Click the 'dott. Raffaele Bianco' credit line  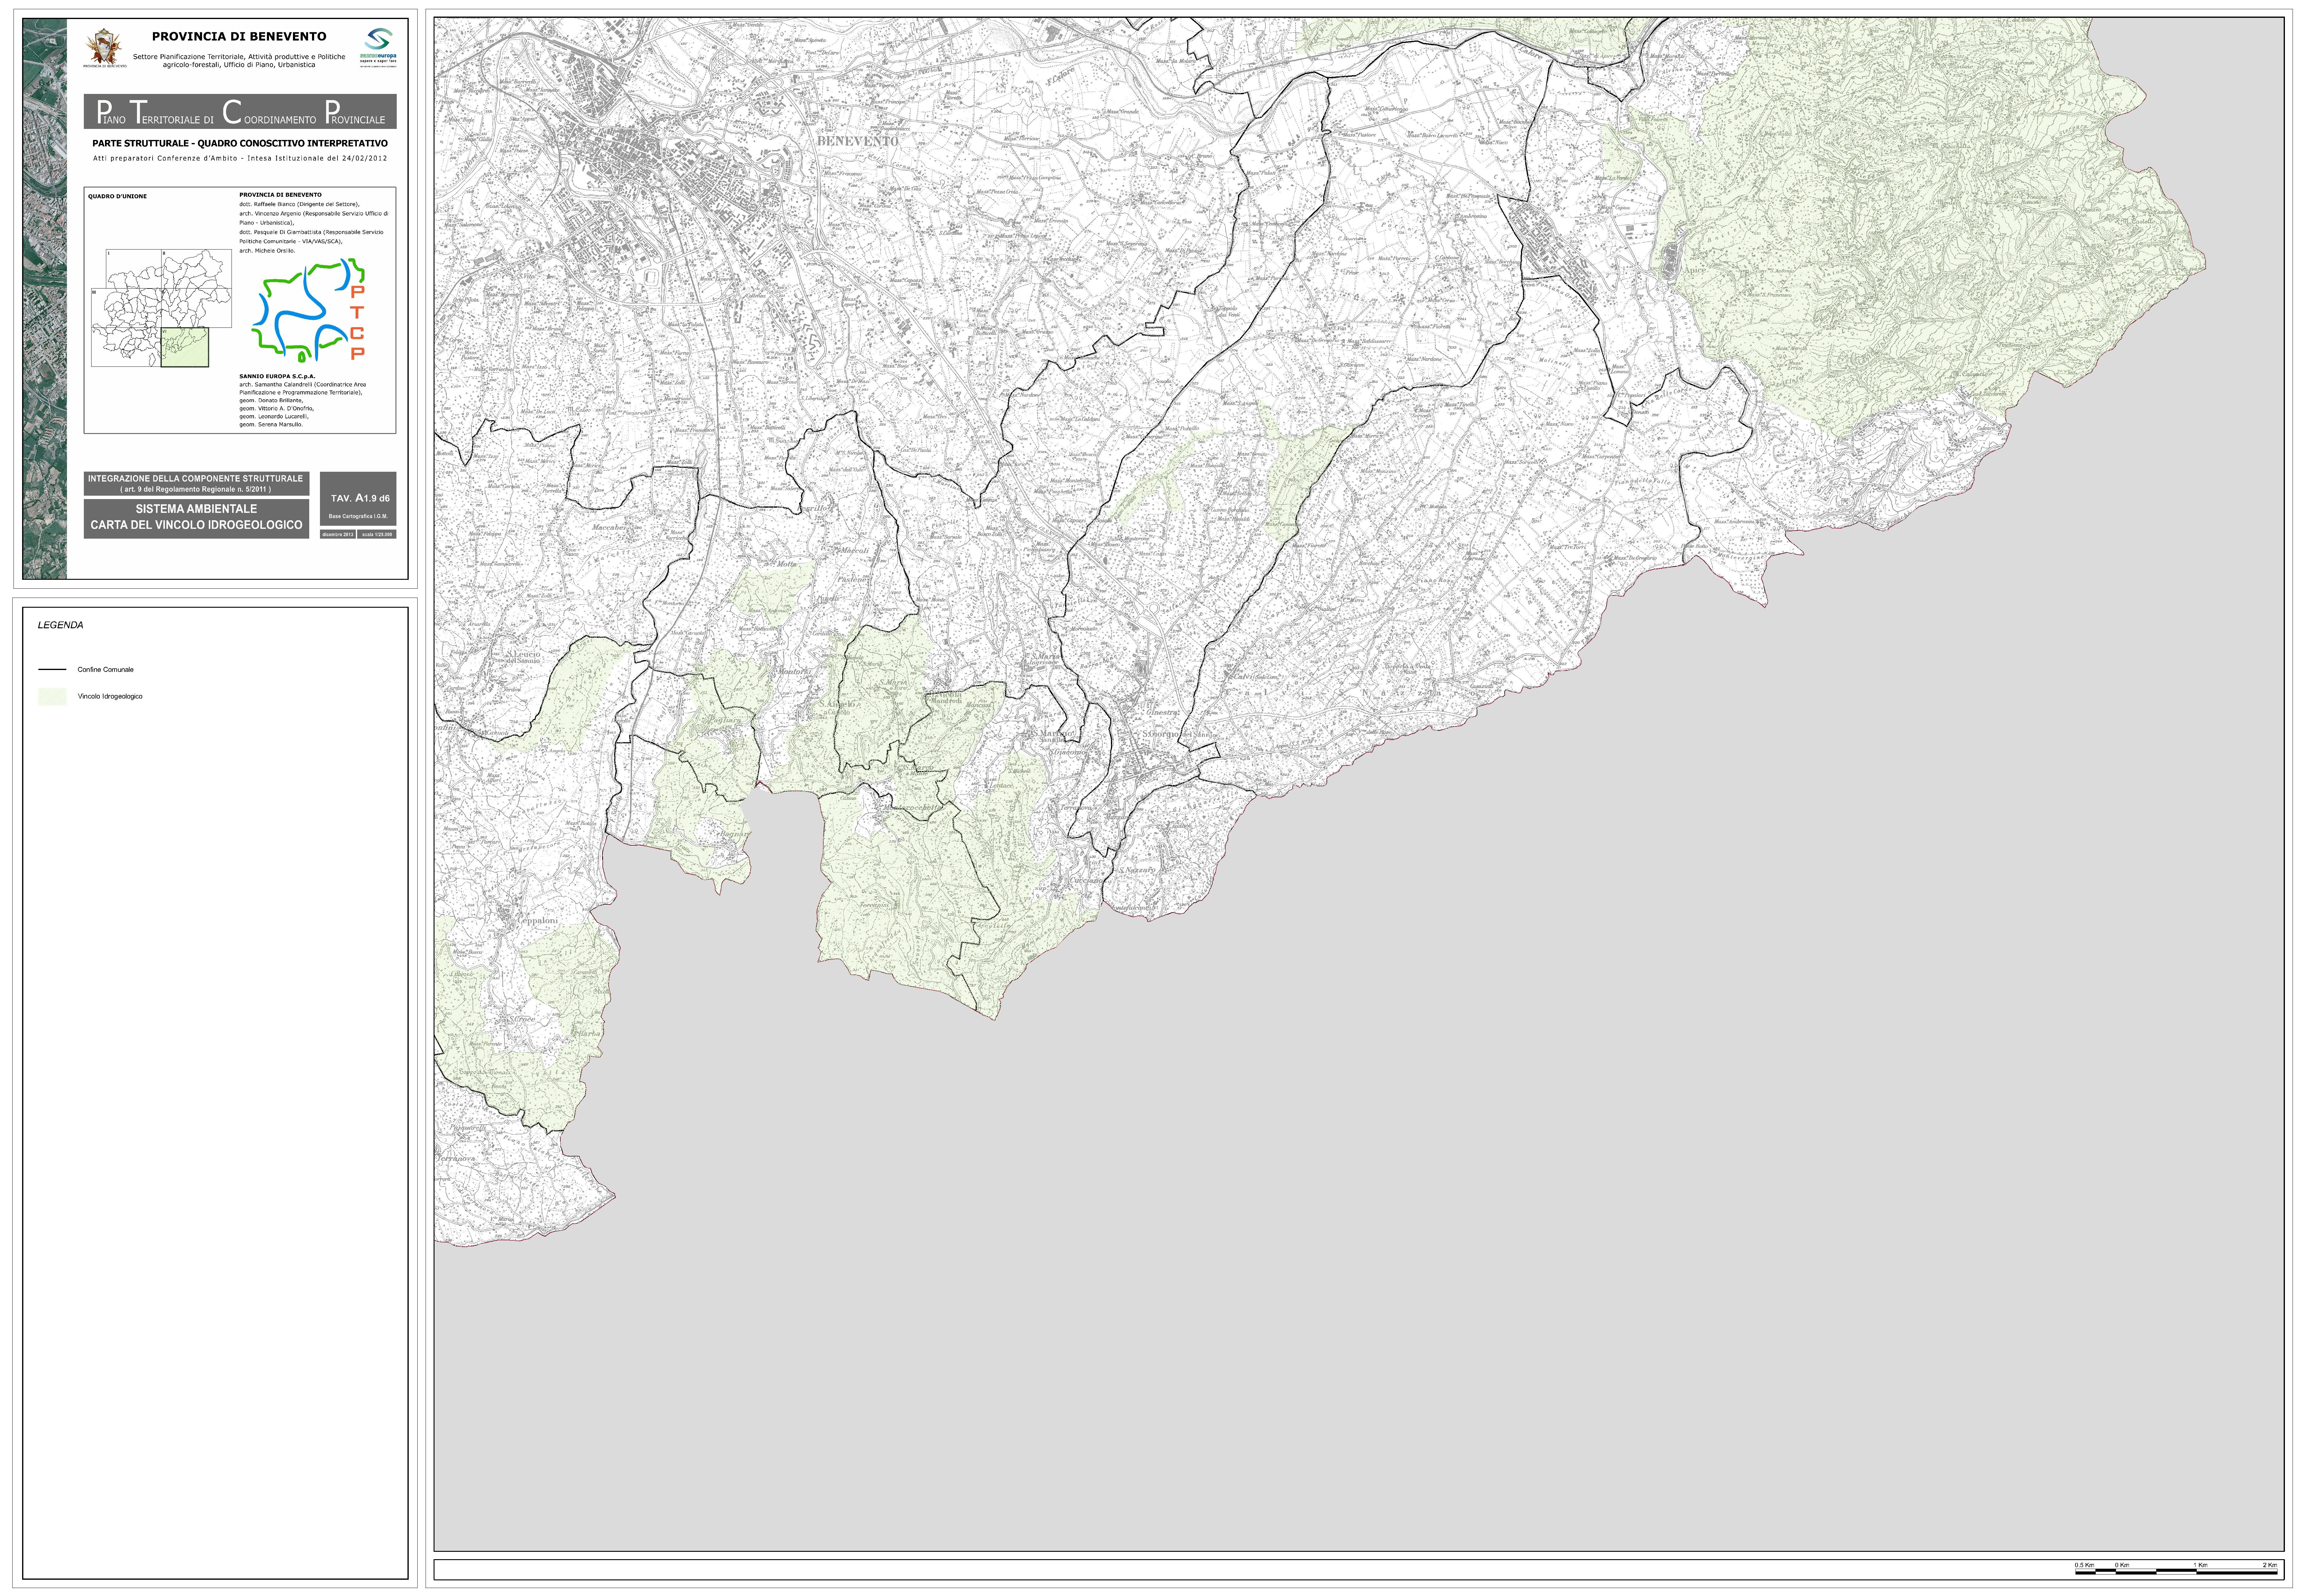point(299,204)
